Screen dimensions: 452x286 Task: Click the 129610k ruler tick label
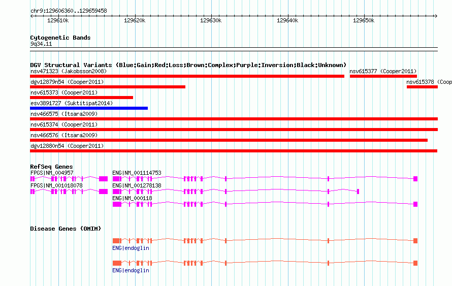click(x=58, y=20)
